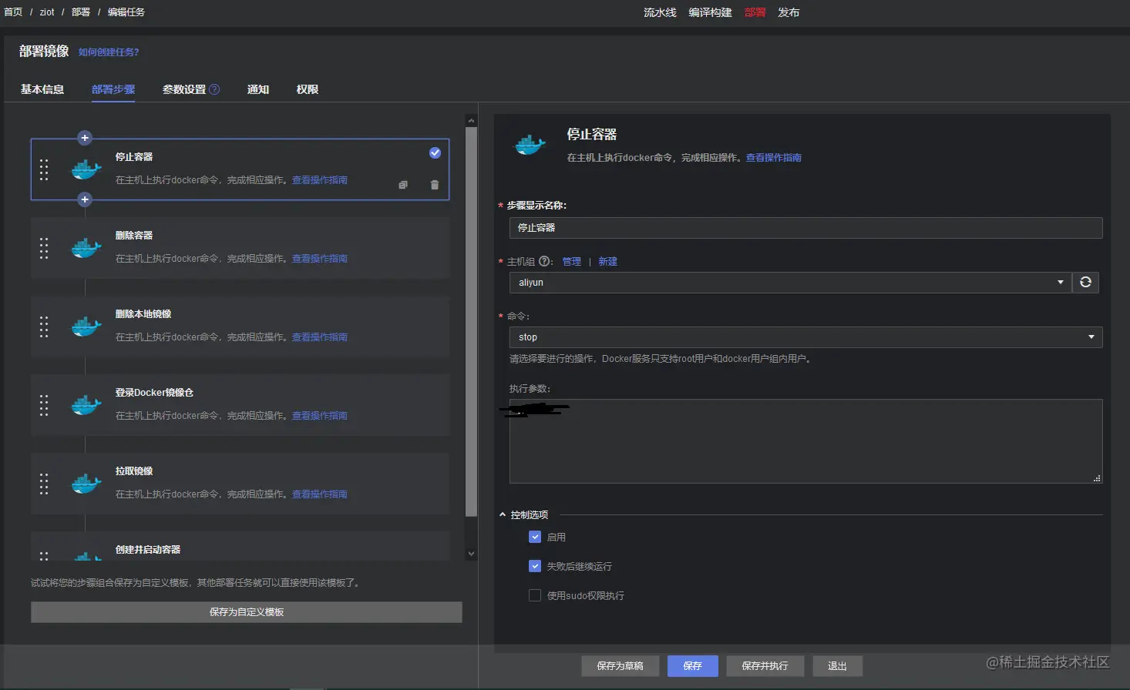Open the stop command dropdown
1130x690 pixels.
pyautogui.click(x=805, y=337)
